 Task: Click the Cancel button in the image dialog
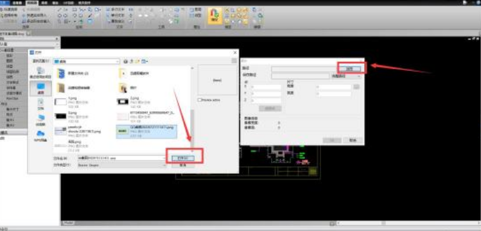[353, 140]
